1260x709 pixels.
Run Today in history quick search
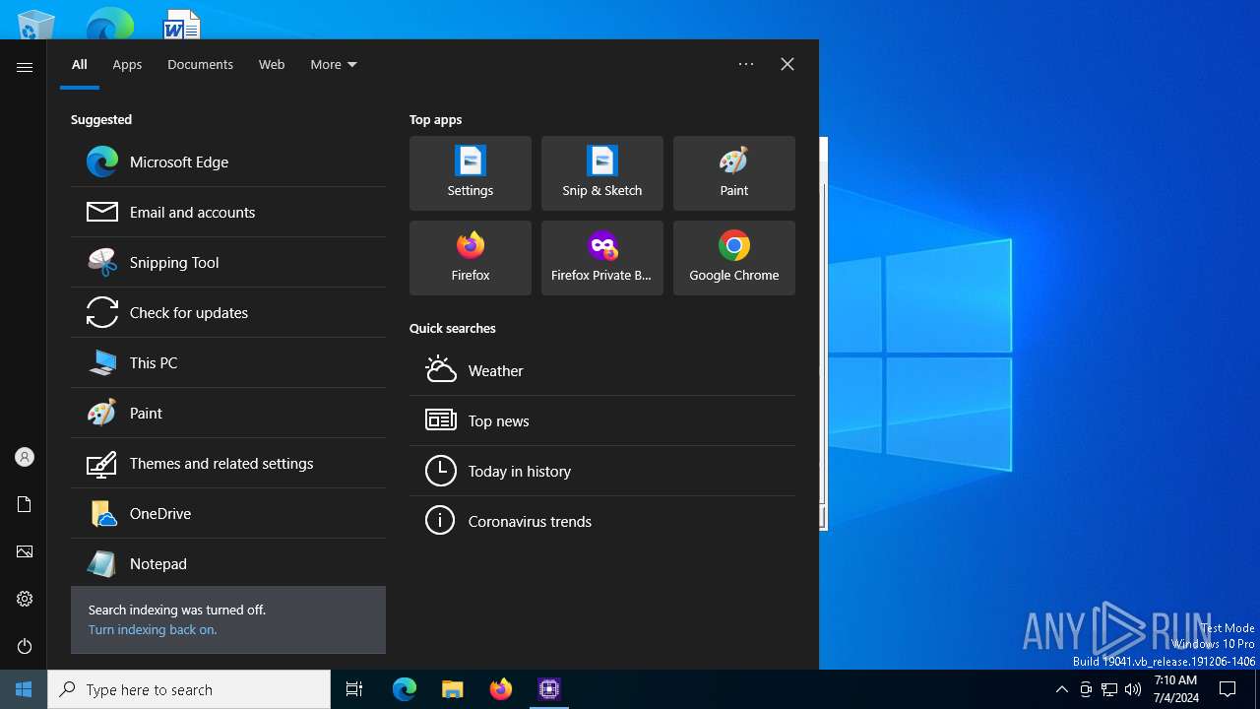pyautogui.click(x=602, y=471)
